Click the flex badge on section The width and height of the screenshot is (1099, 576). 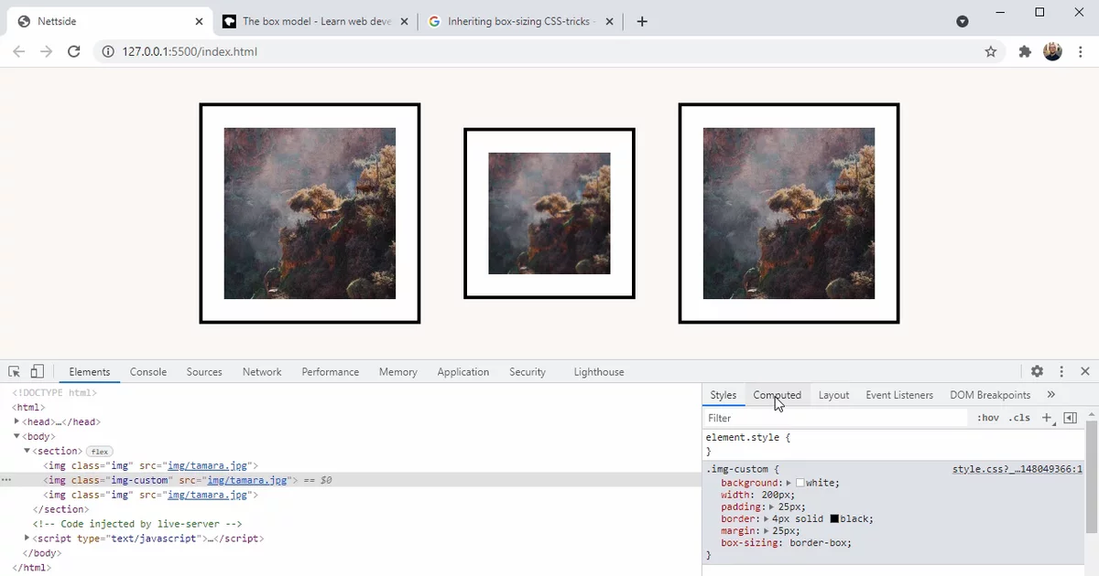[99, 451]
